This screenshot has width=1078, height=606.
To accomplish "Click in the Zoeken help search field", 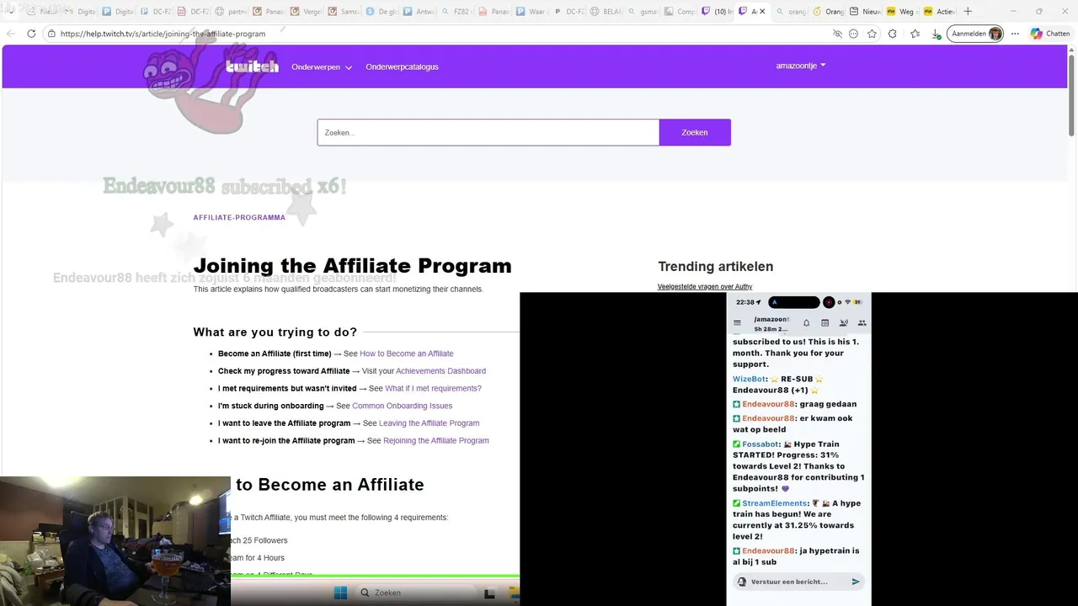I will click(488, 132).
